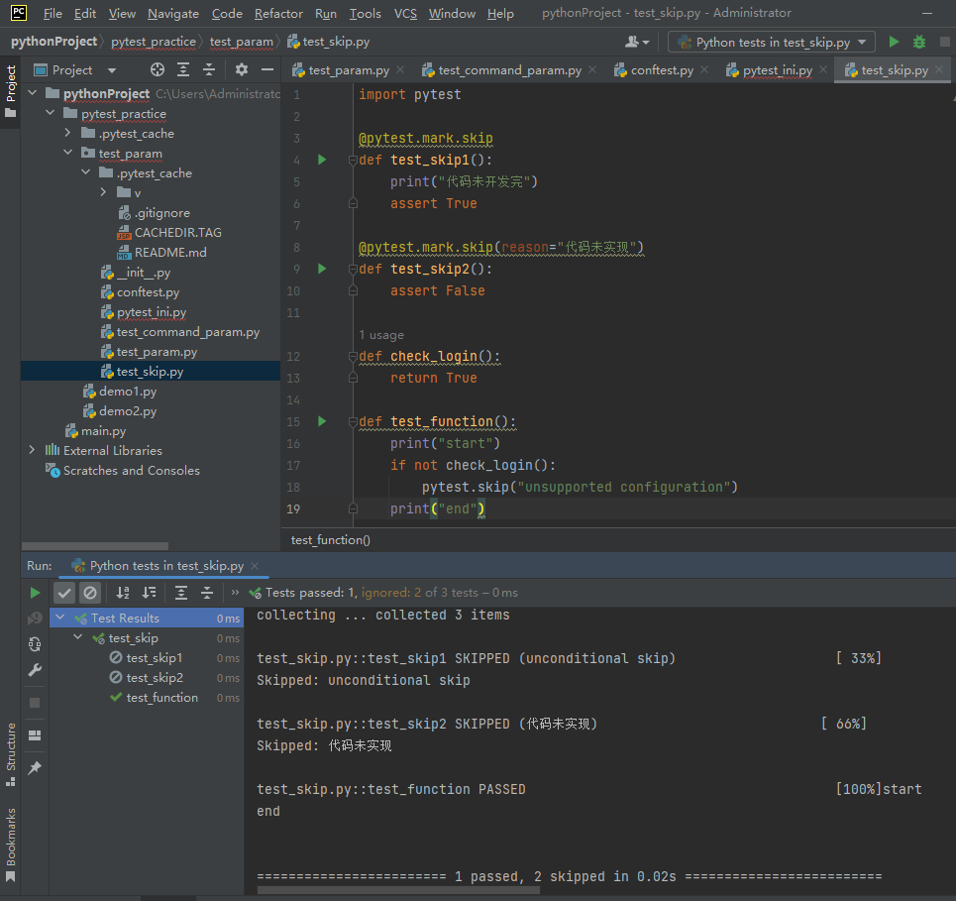Open the layout icon in Run sidebar
Image resolution: width=956 pixels, height=901 pixels.
(35, 735)
